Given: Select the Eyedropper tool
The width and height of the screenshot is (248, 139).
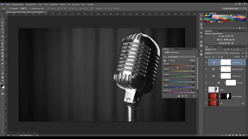Looking at the screenshot, I should click(2, 32).
